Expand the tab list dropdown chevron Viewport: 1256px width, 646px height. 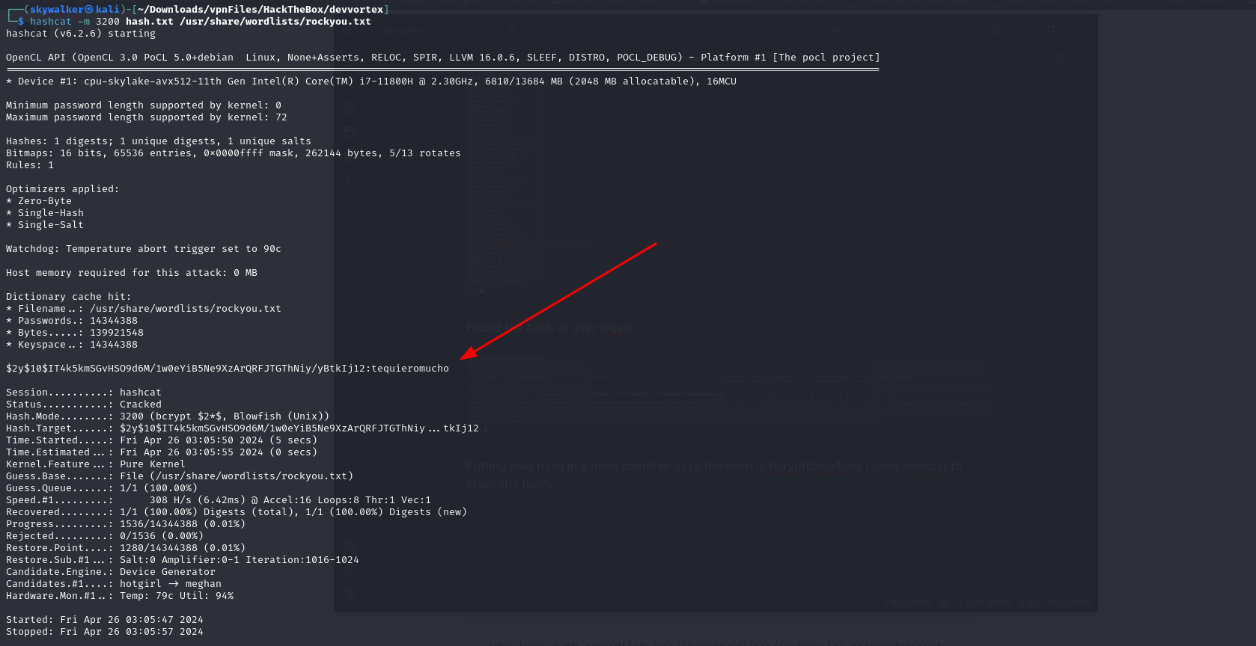click(968, 31)
